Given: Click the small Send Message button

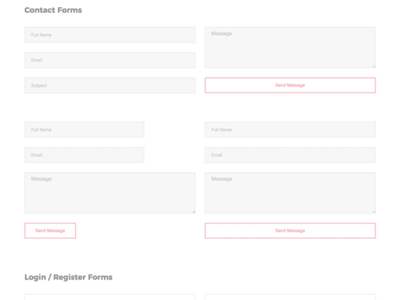Looking at the screenshot, I should (x=50, y=230).
